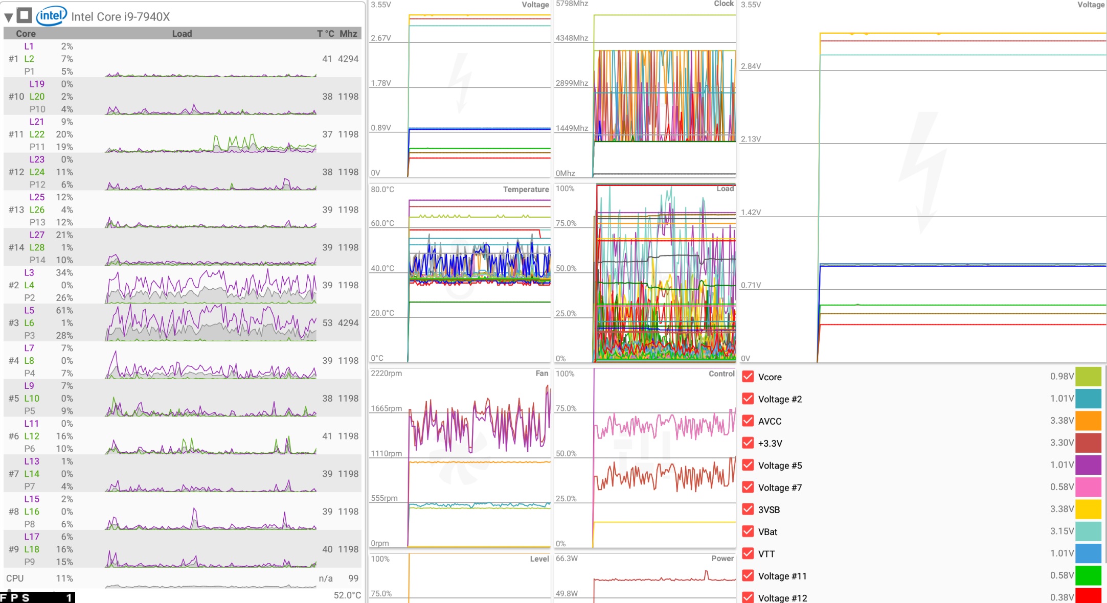Open the small Temperature graph panel
Image resolution: width=1107 pixels, height=603 pixels.
point(459,273)
